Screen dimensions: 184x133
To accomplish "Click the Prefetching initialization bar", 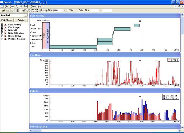I will (x=105, y=40).
